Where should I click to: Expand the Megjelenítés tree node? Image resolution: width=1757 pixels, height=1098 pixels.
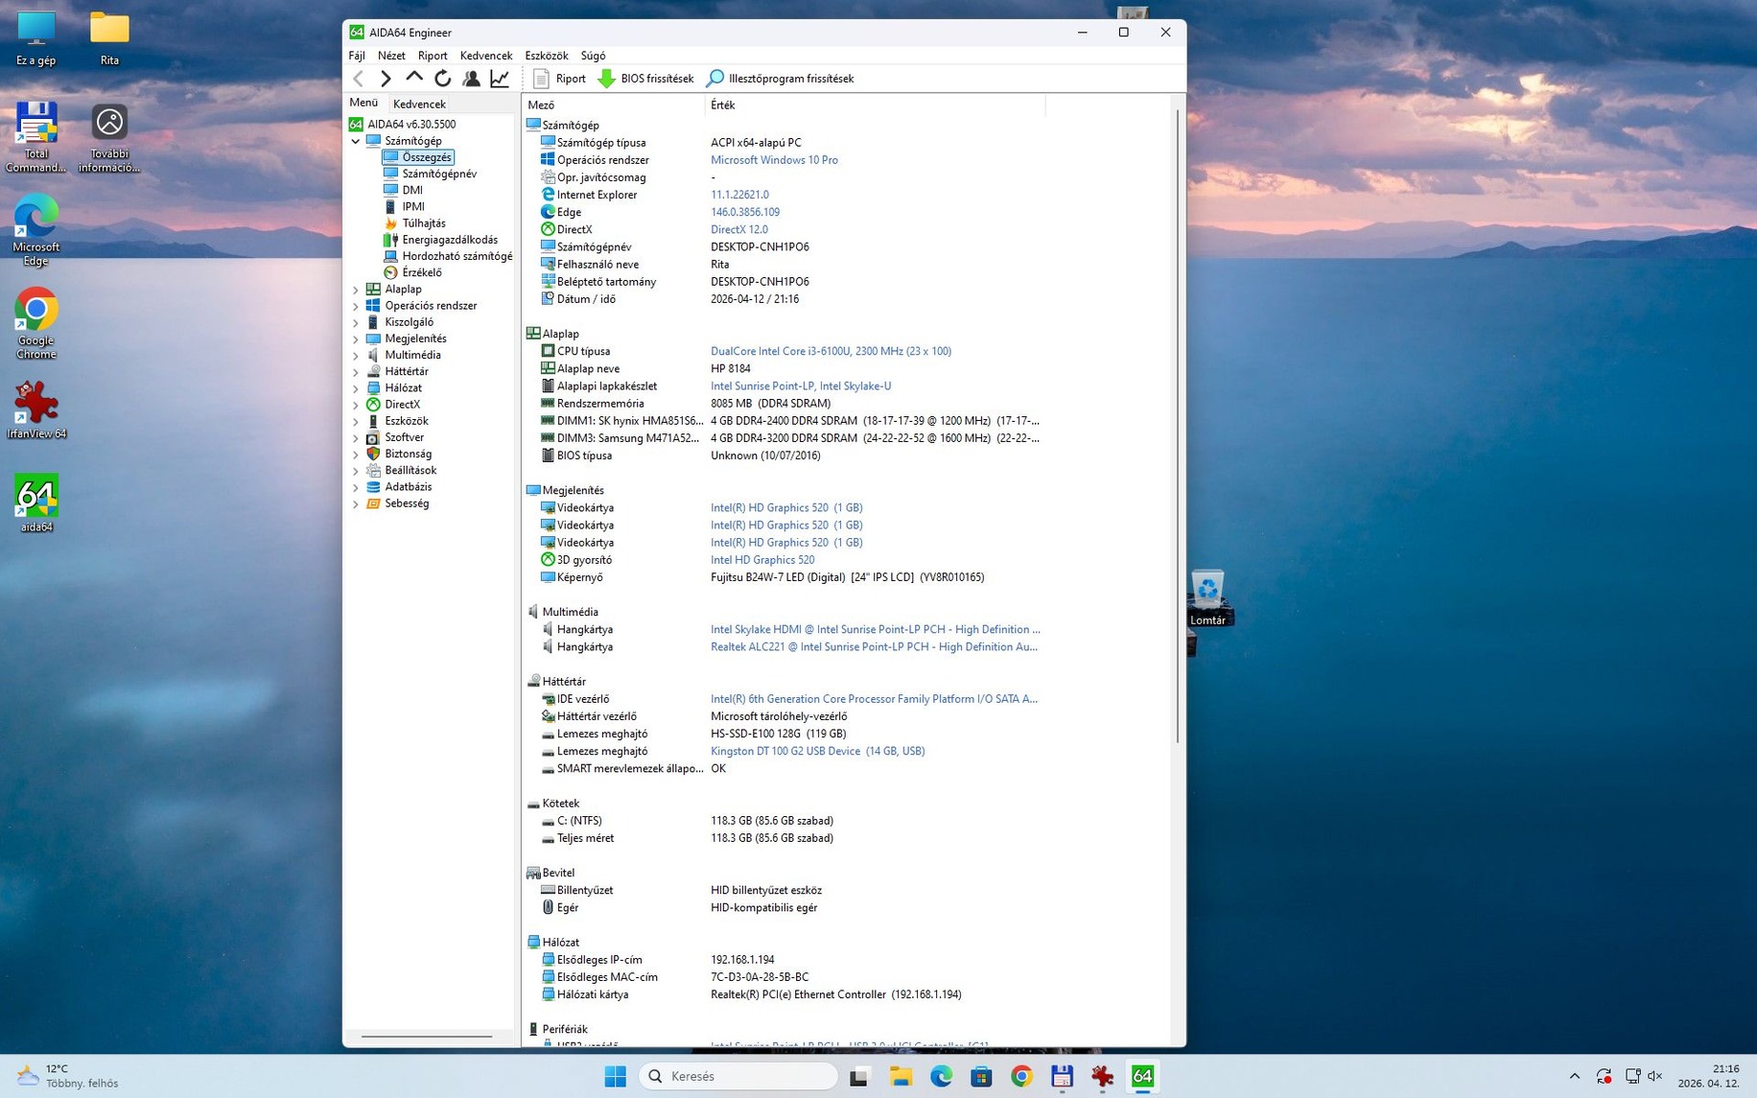click(356, 339)
